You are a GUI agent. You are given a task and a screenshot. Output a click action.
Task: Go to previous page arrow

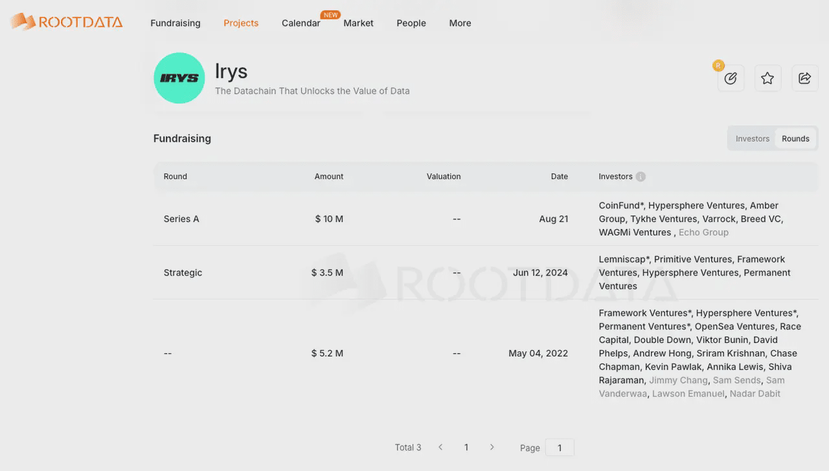[440, 447]
